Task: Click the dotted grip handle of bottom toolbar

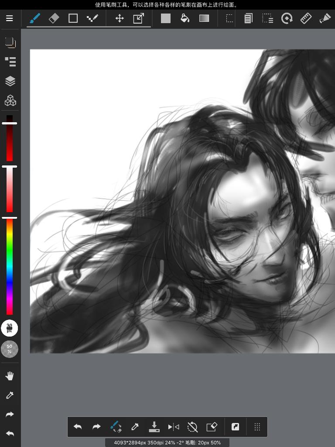Action: 257,427
